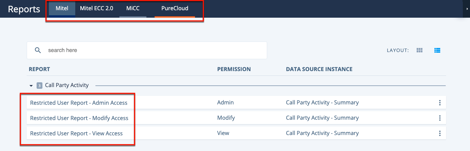
Task: Open options menu for Admin Access report
Action: (440, 103)
